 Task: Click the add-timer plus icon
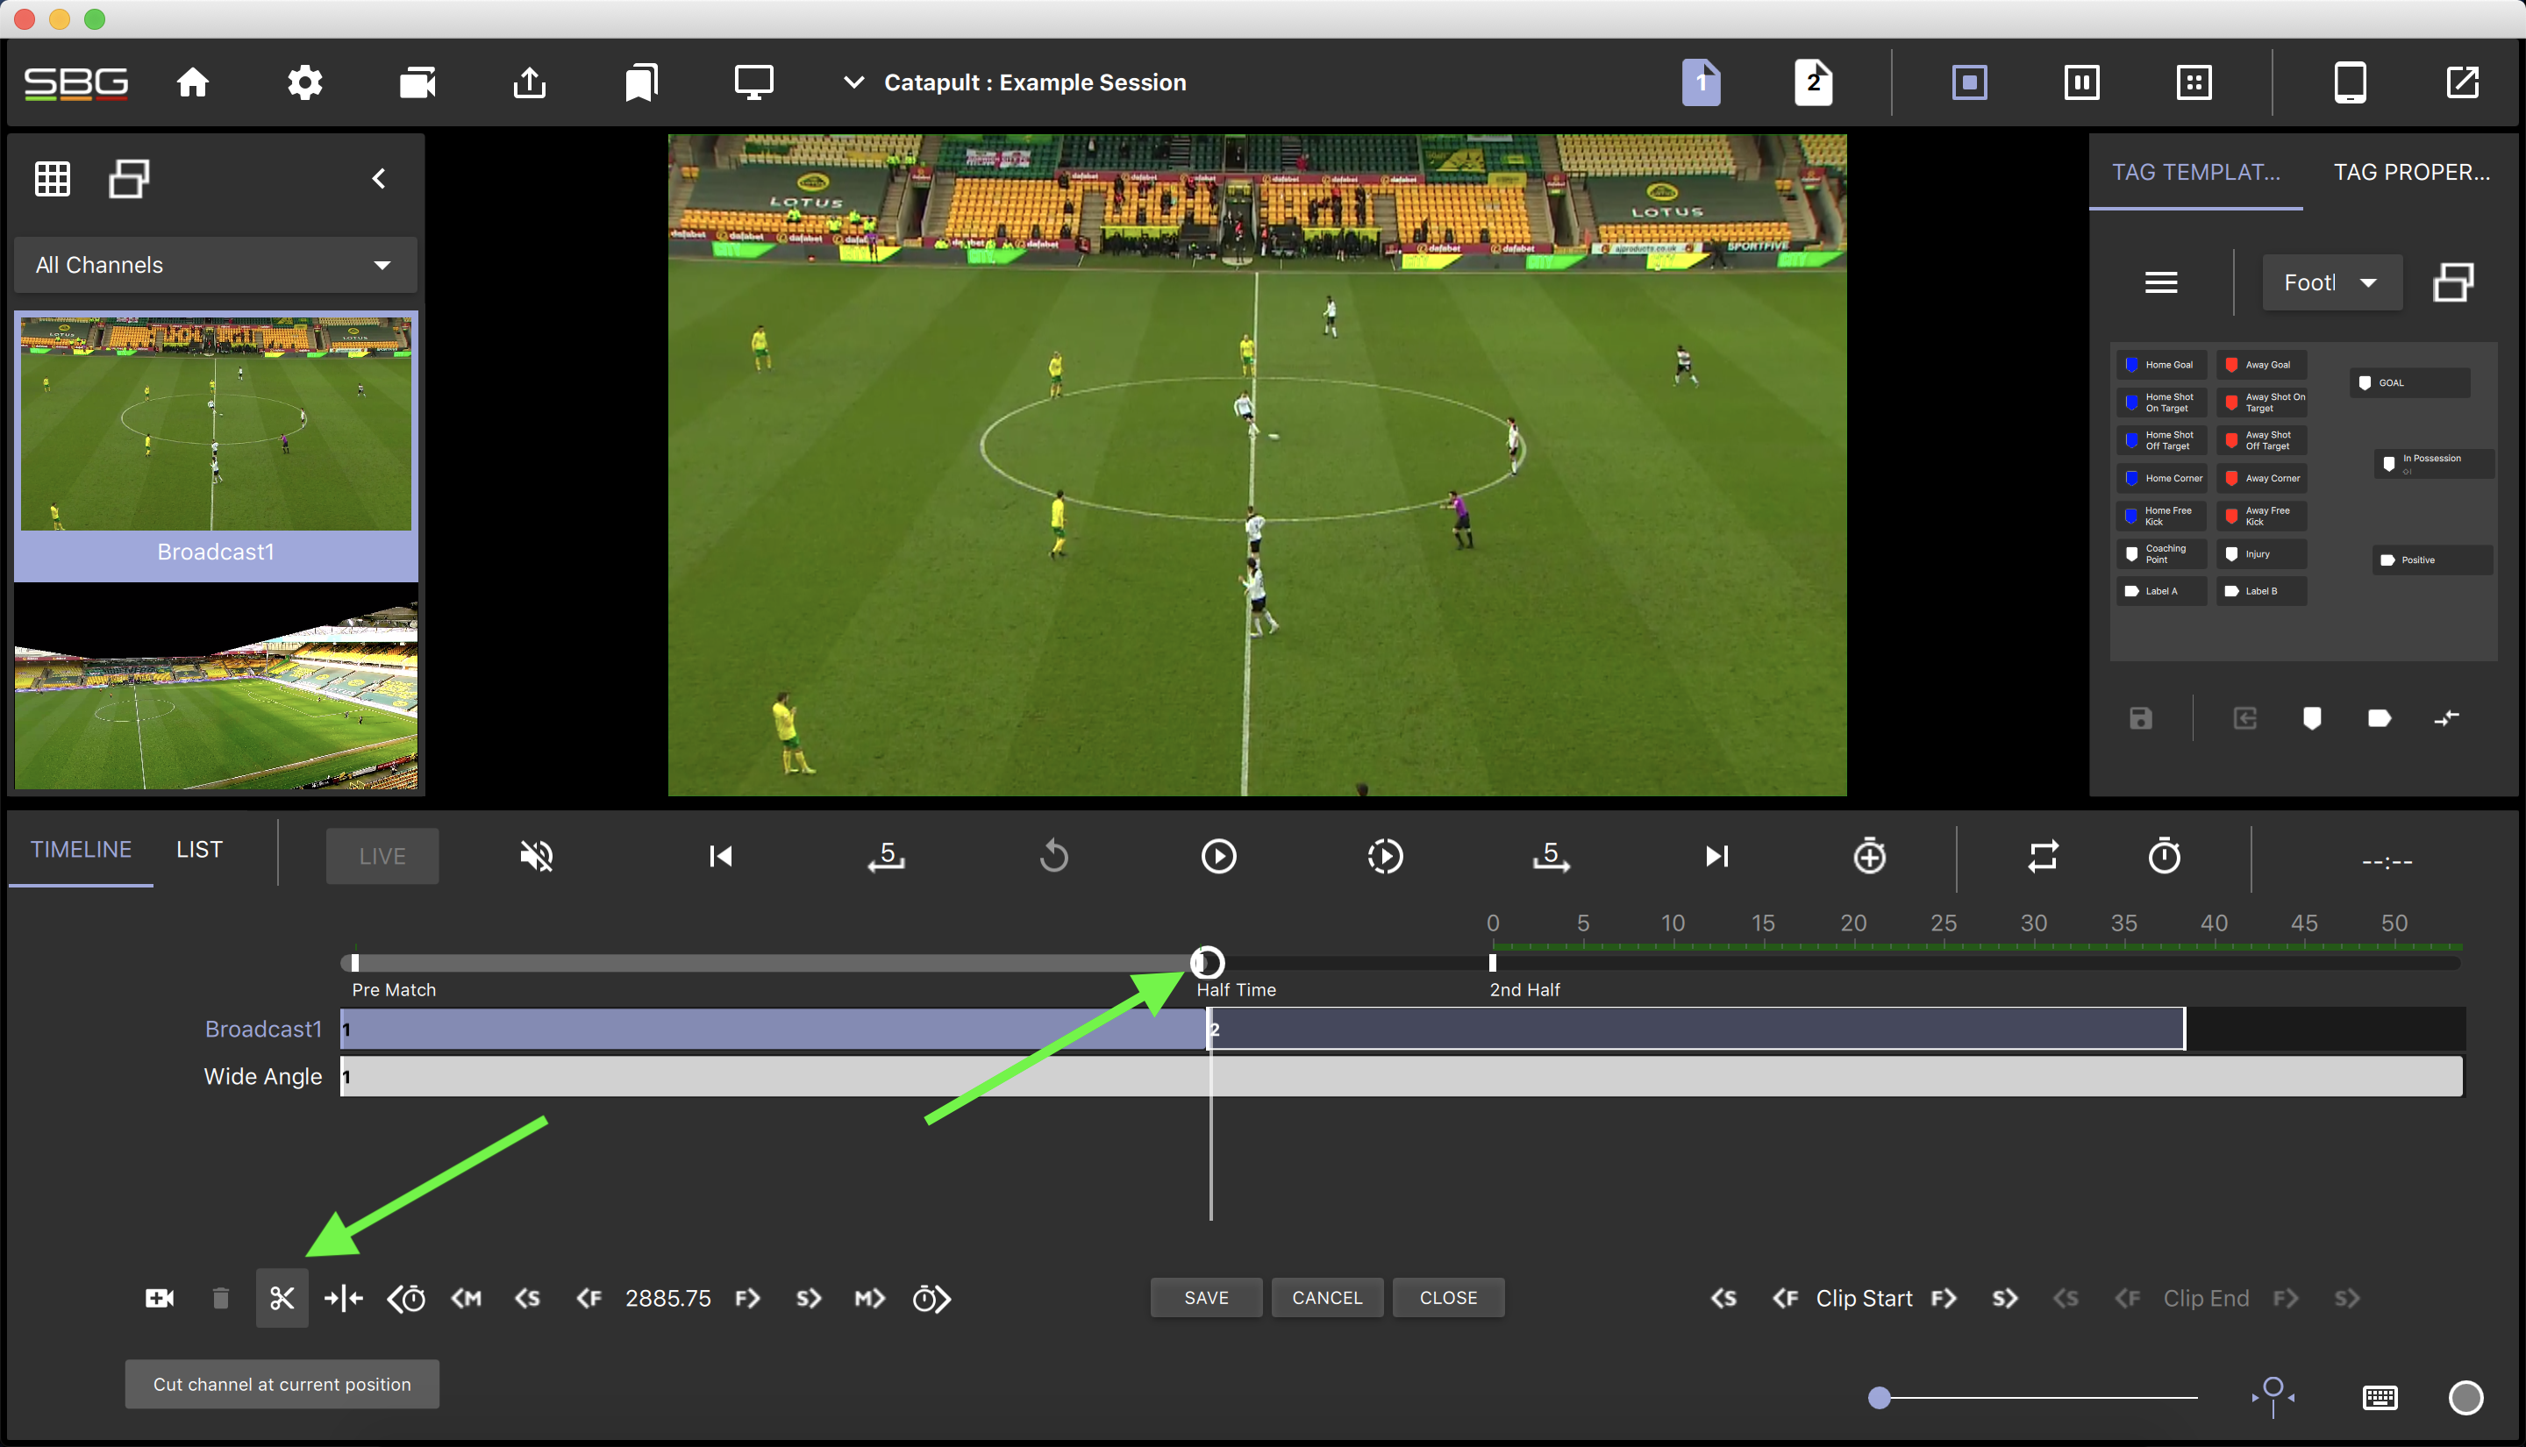1870,856
